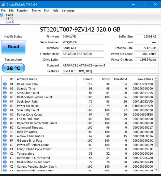This screenshot has height=176, width=161.
Task: Click the status orb for Reported Uncorrectable Errors
Action: pyautogui.click(x=5, y=123)
